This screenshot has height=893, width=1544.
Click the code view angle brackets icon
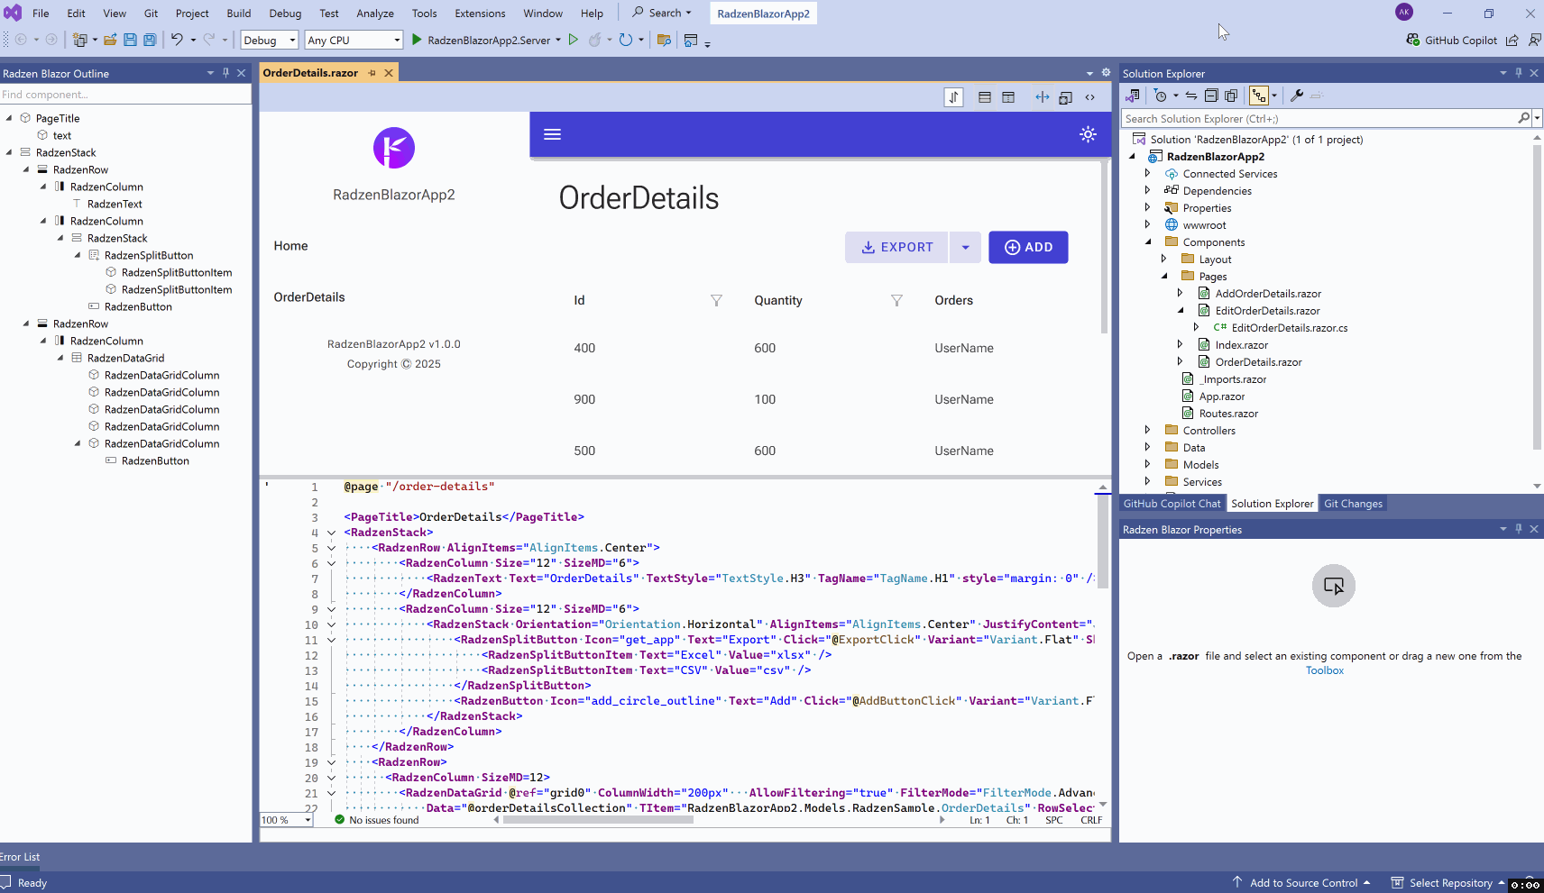click(x=1089, y=97)
